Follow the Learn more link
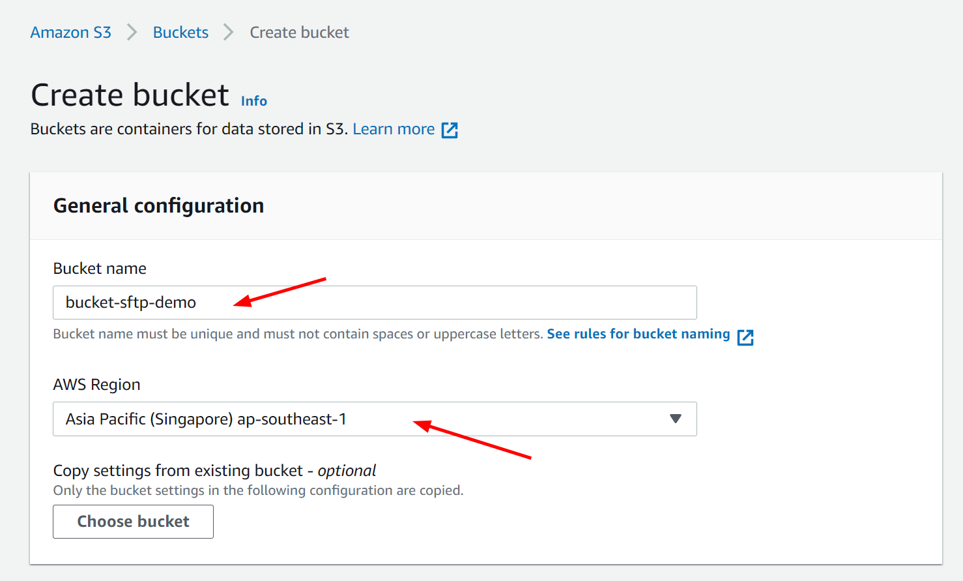The height and width of the screenshot is (581, 963). click(x=394, y=129)
